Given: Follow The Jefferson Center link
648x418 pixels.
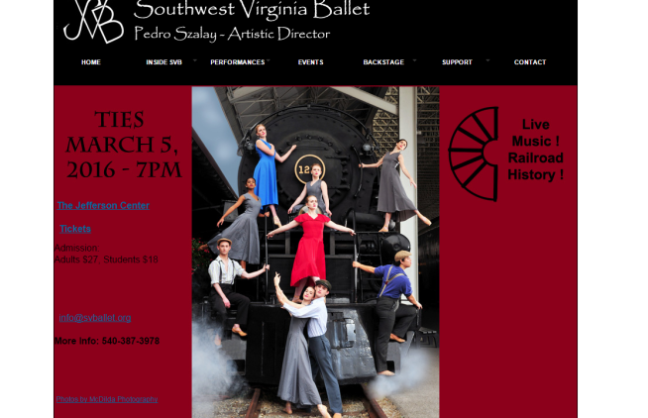Looking at the screenshot, I should coord(103,206).
